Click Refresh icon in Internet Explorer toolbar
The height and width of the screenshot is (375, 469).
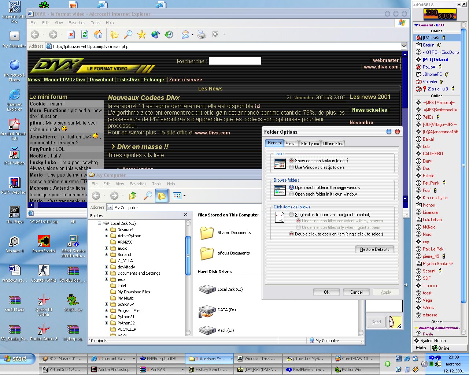tap(85, 34)
